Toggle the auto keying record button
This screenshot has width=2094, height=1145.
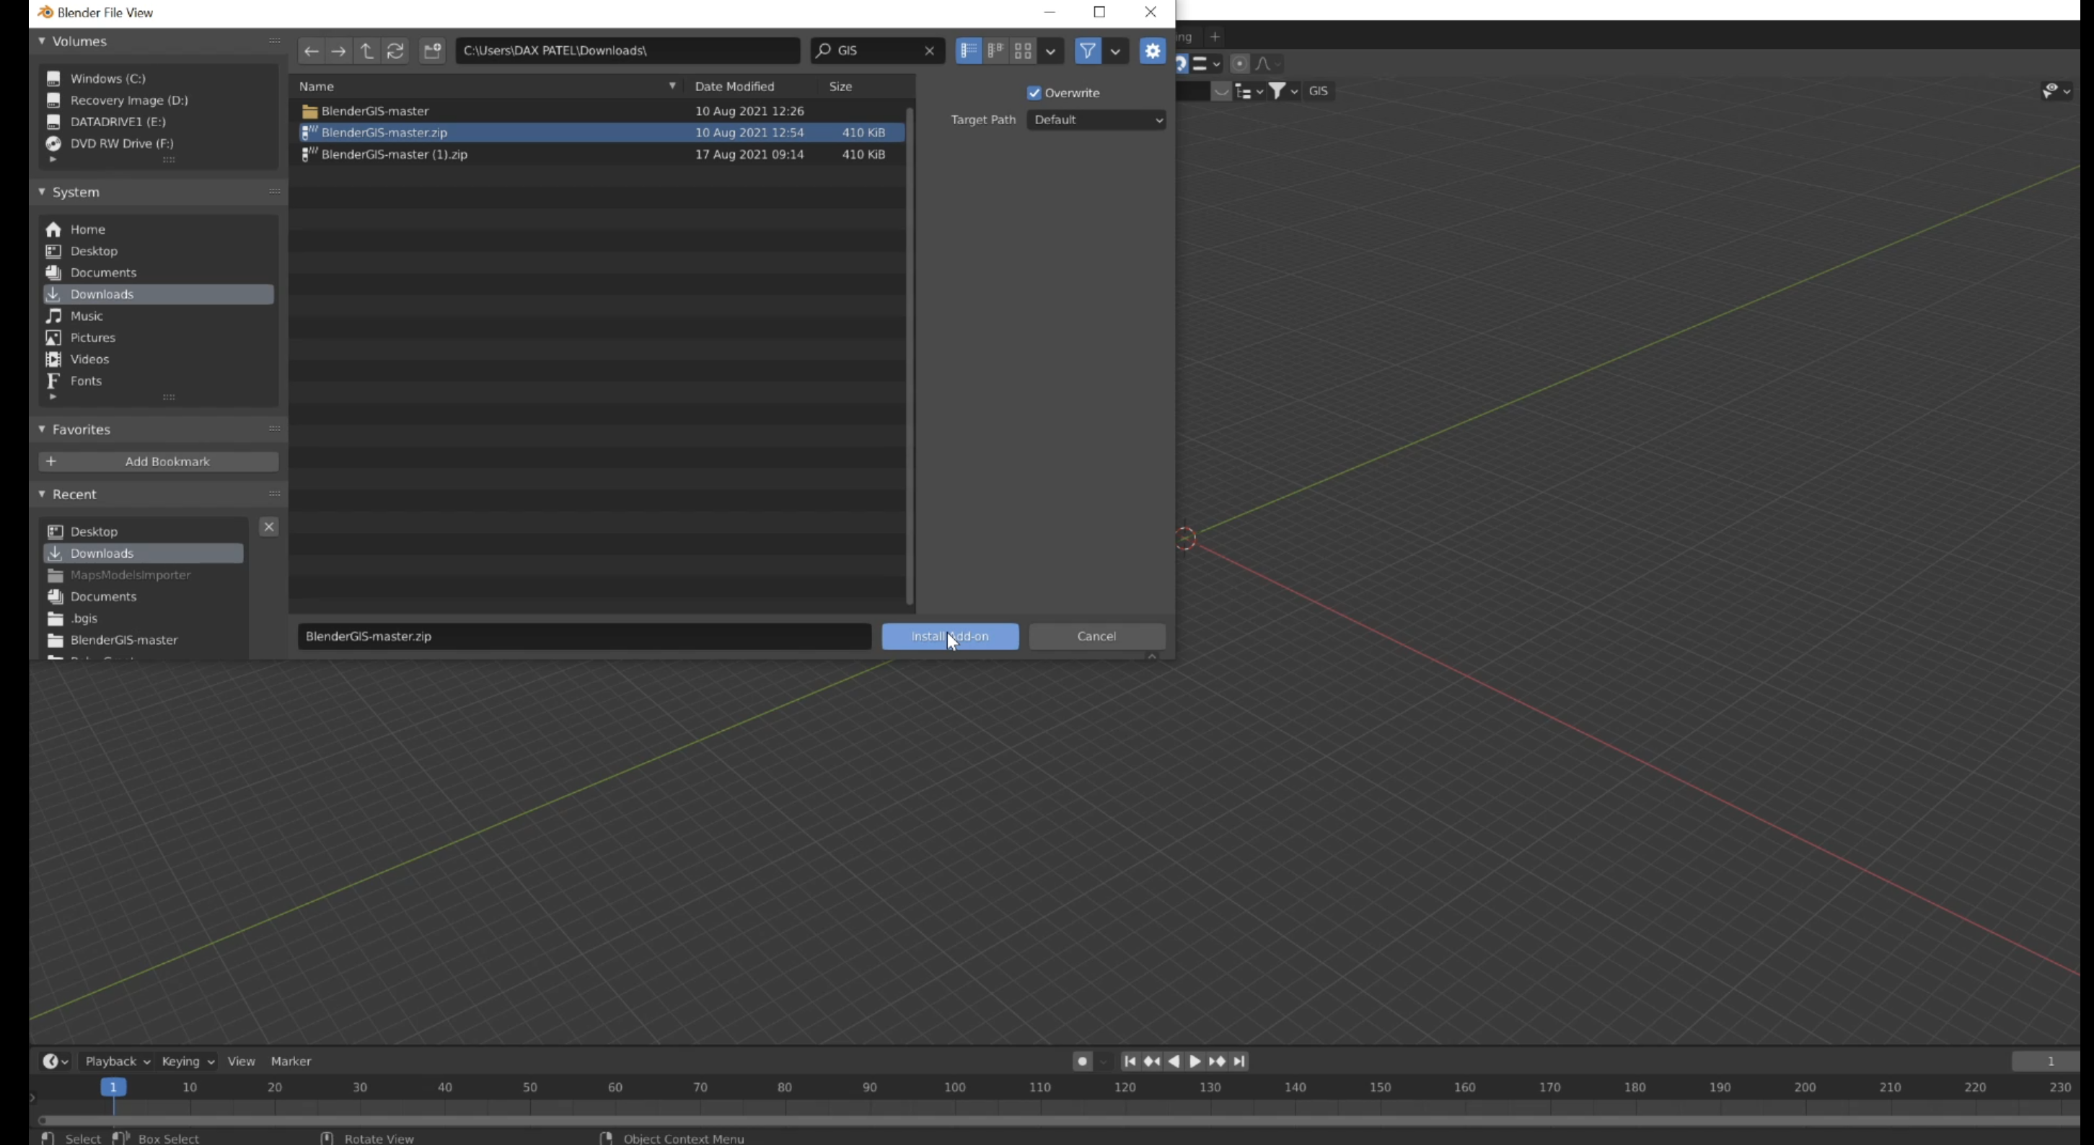pyautogui.click(x=1082, y=1061)
